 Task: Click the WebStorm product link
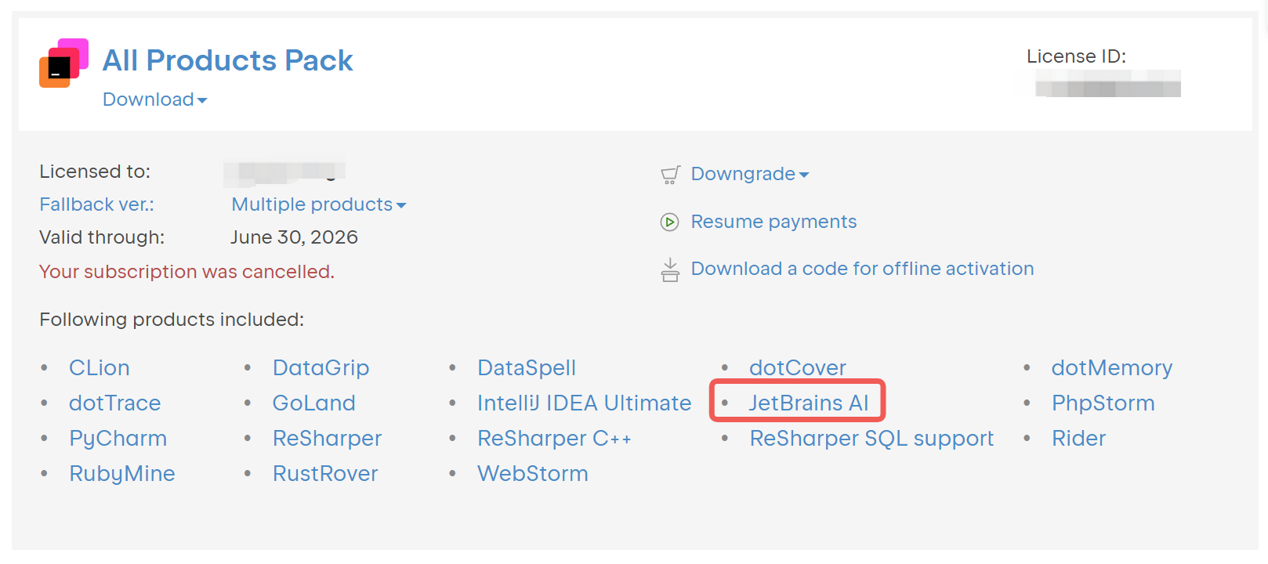[x=533, y=473]
